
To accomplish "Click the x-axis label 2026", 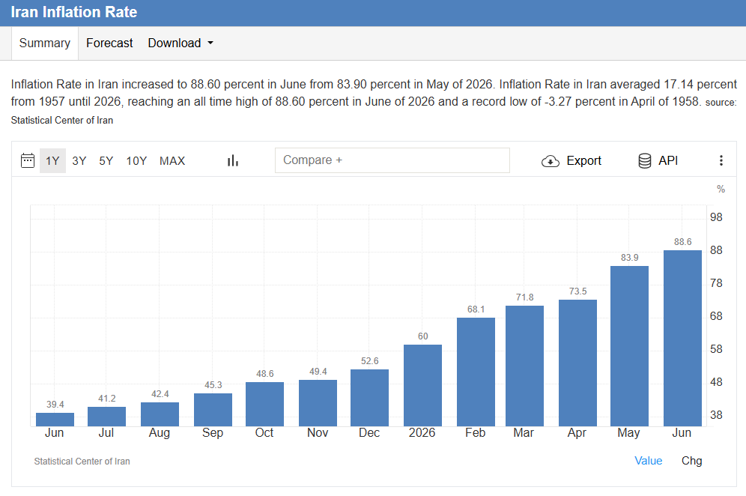I will tap(422, 433).
